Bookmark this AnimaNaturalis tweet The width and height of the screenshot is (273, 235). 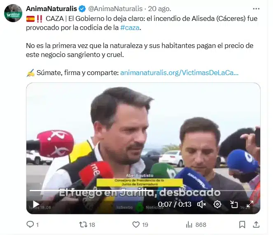click(242, 225)
